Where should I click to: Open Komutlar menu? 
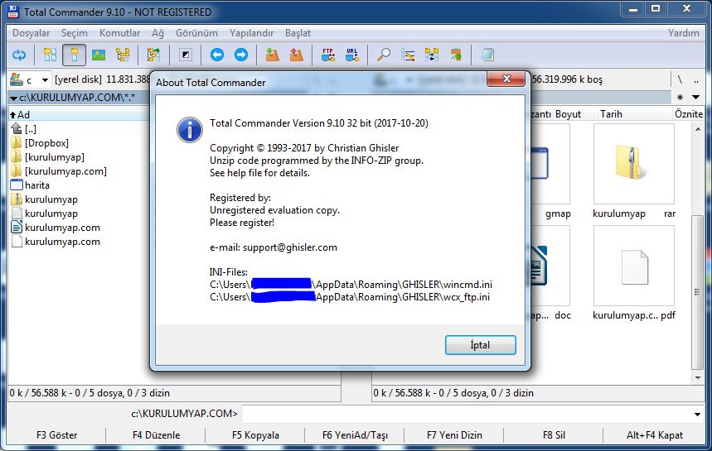(x=120, y=33)
